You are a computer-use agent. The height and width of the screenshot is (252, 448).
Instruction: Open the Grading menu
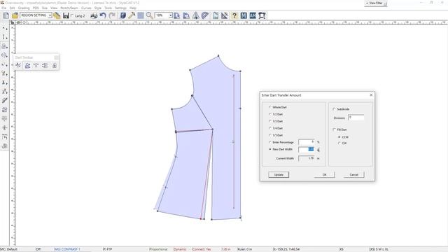[24, 8]
